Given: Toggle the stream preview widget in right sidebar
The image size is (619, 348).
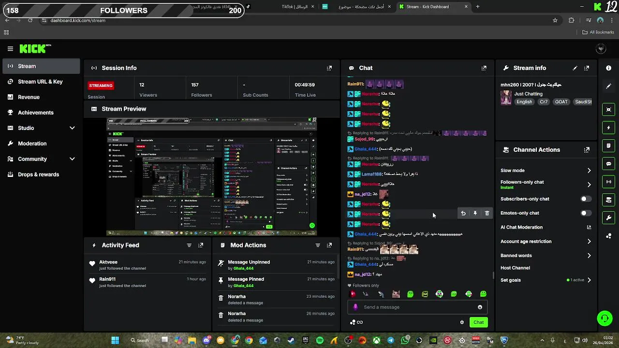Looking at the screenshot, I should (609, 110).
